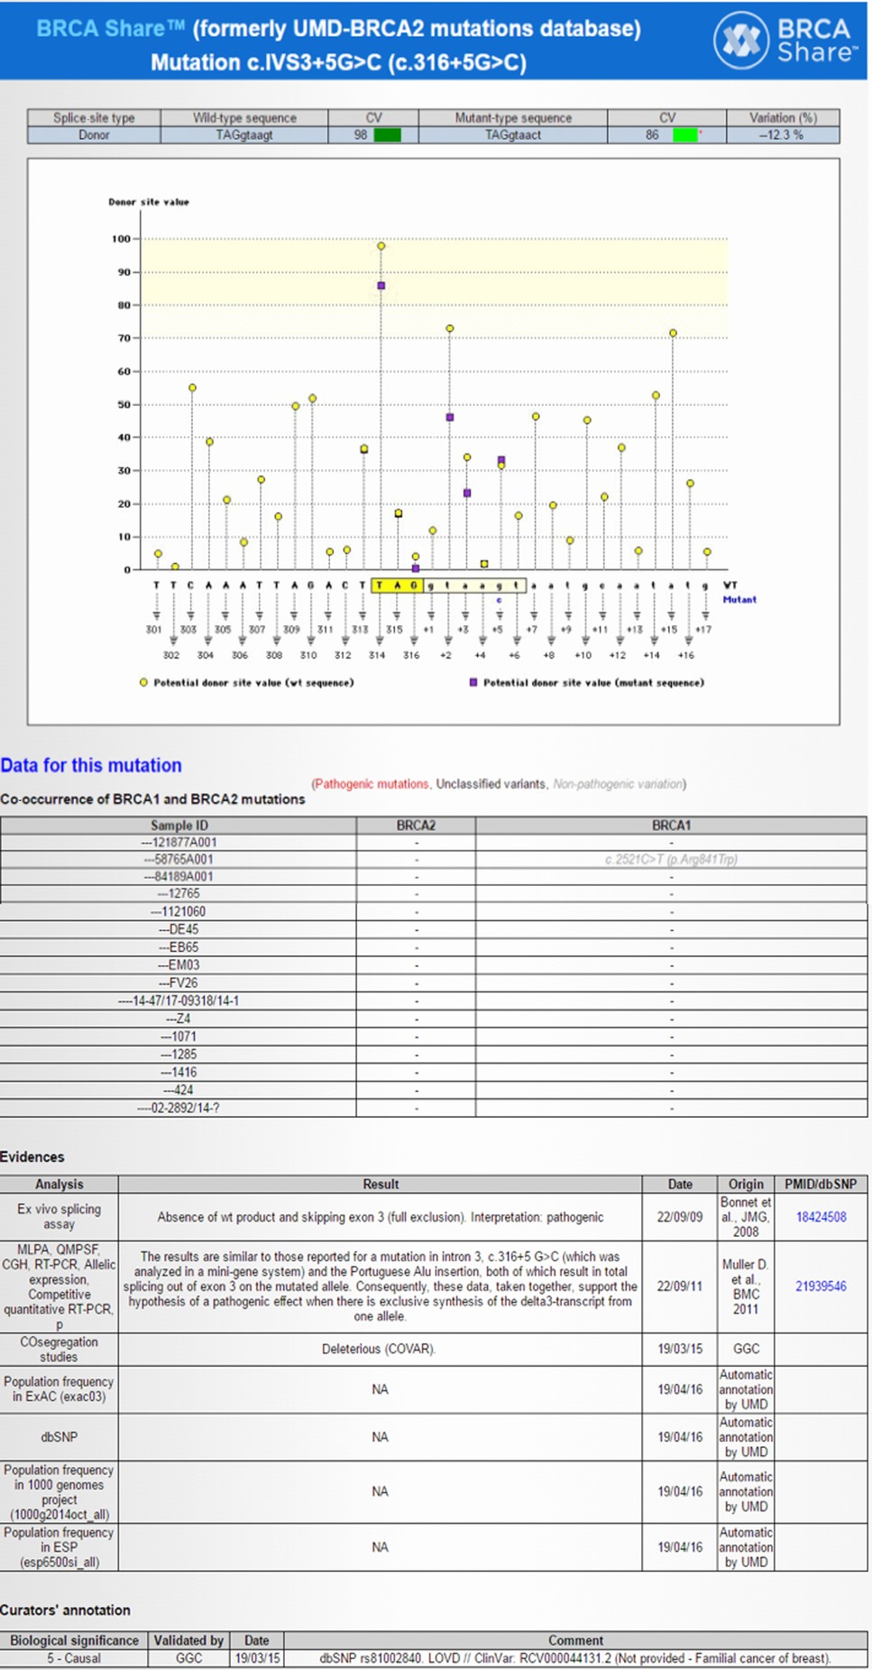Click sample ID 1071
Image resolution: width=872 pixels, height=1670 pixels.
click(179, 1038)
